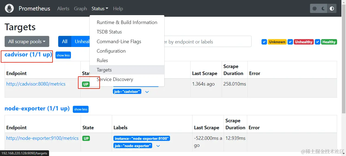The height and width of the screenshot is (156, 346).
Task: Open Status menu in navbar
Action: coord(100,9)
